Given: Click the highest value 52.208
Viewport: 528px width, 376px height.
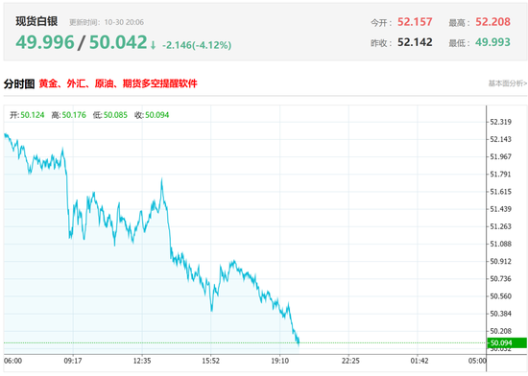Looking at the screenshot, I should point(493,22).
